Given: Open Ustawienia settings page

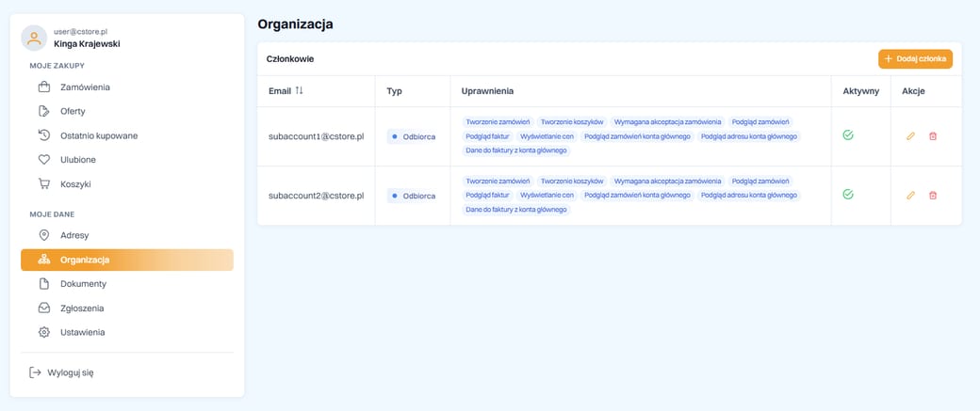Looking at the screenshot, I should 127,332.
